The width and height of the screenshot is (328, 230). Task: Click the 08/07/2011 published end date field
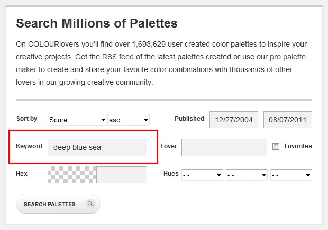click(x=287, y=120)
